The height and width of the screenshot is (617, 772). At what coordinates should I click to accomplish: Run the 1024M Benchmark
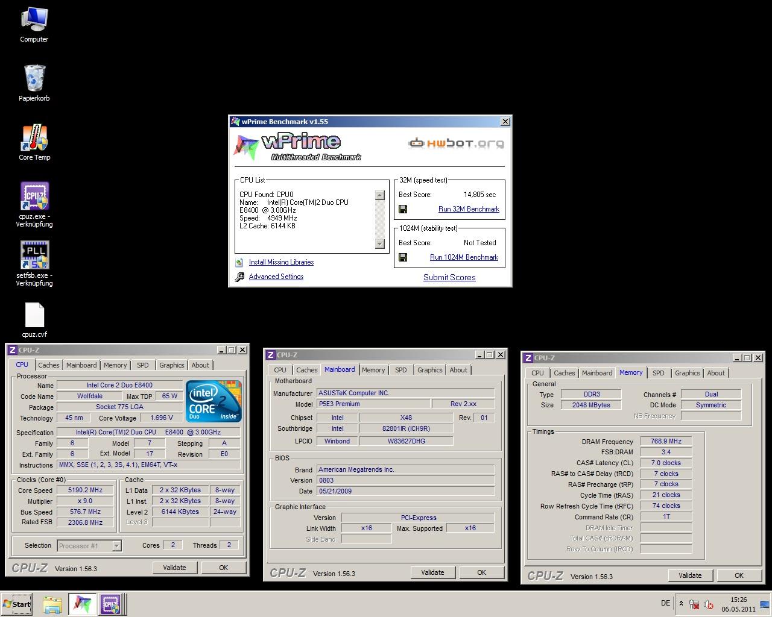(464, 257)
